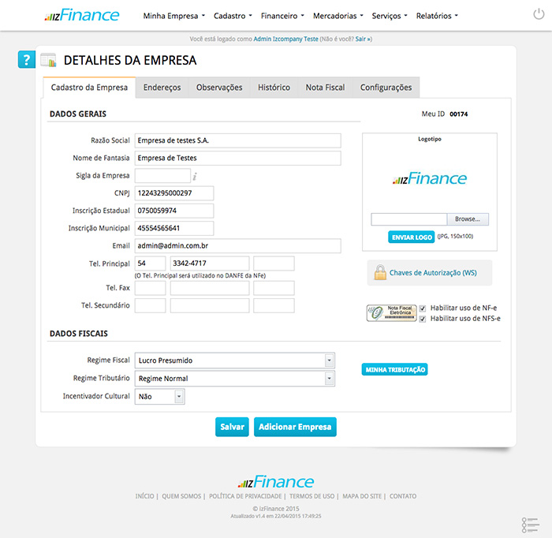Click the Enviar Logo button
Viewport: 552px width, 538px height.
[x=412, y=237]
